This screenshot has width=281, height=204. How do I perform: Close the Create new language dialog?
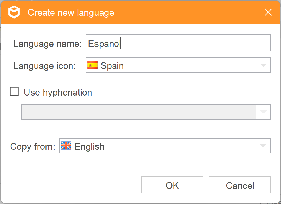pyautogui.click(x=268, y=12)
